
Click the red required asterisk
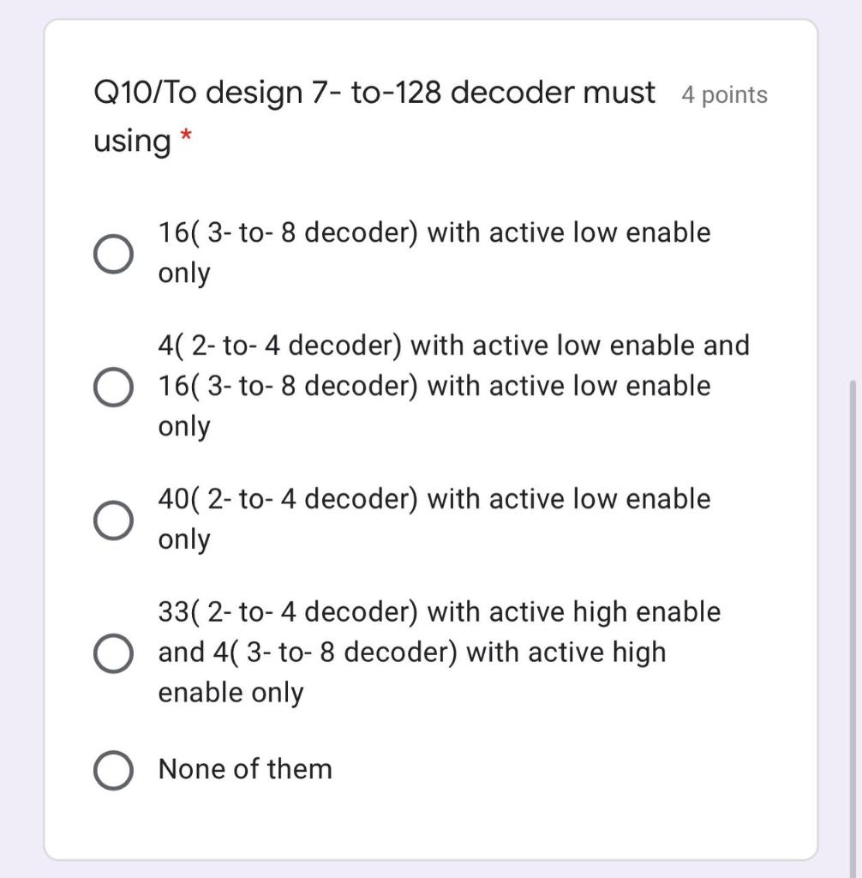click(185, 135)
